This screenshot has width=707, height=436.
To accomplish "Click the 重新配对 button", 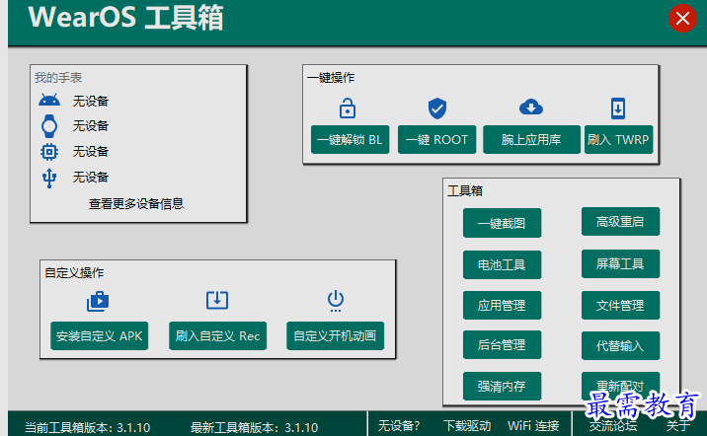I will coord(620,386).
